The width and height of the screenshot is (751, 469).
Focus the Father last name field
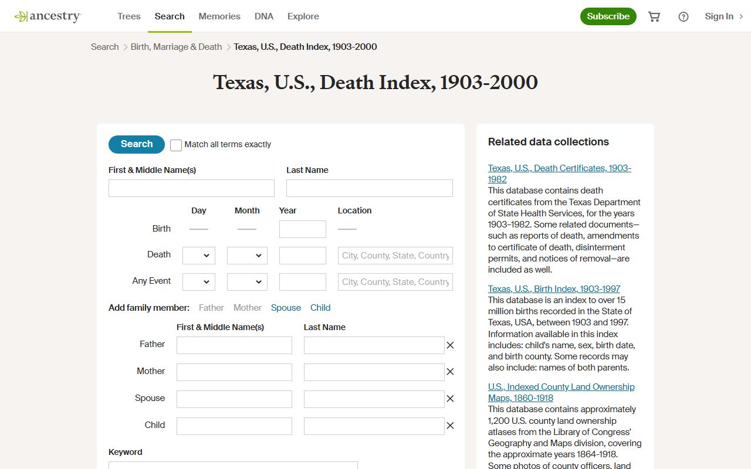374,345
